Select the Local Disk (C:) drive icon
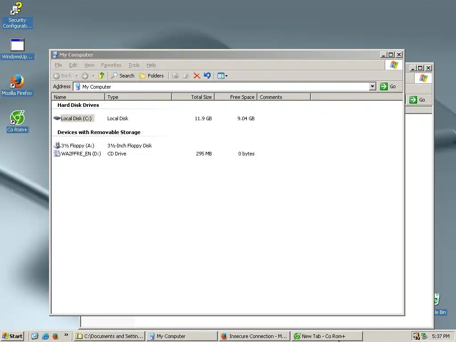Screen dimensions: 456x342 click(x=57, y=118)
